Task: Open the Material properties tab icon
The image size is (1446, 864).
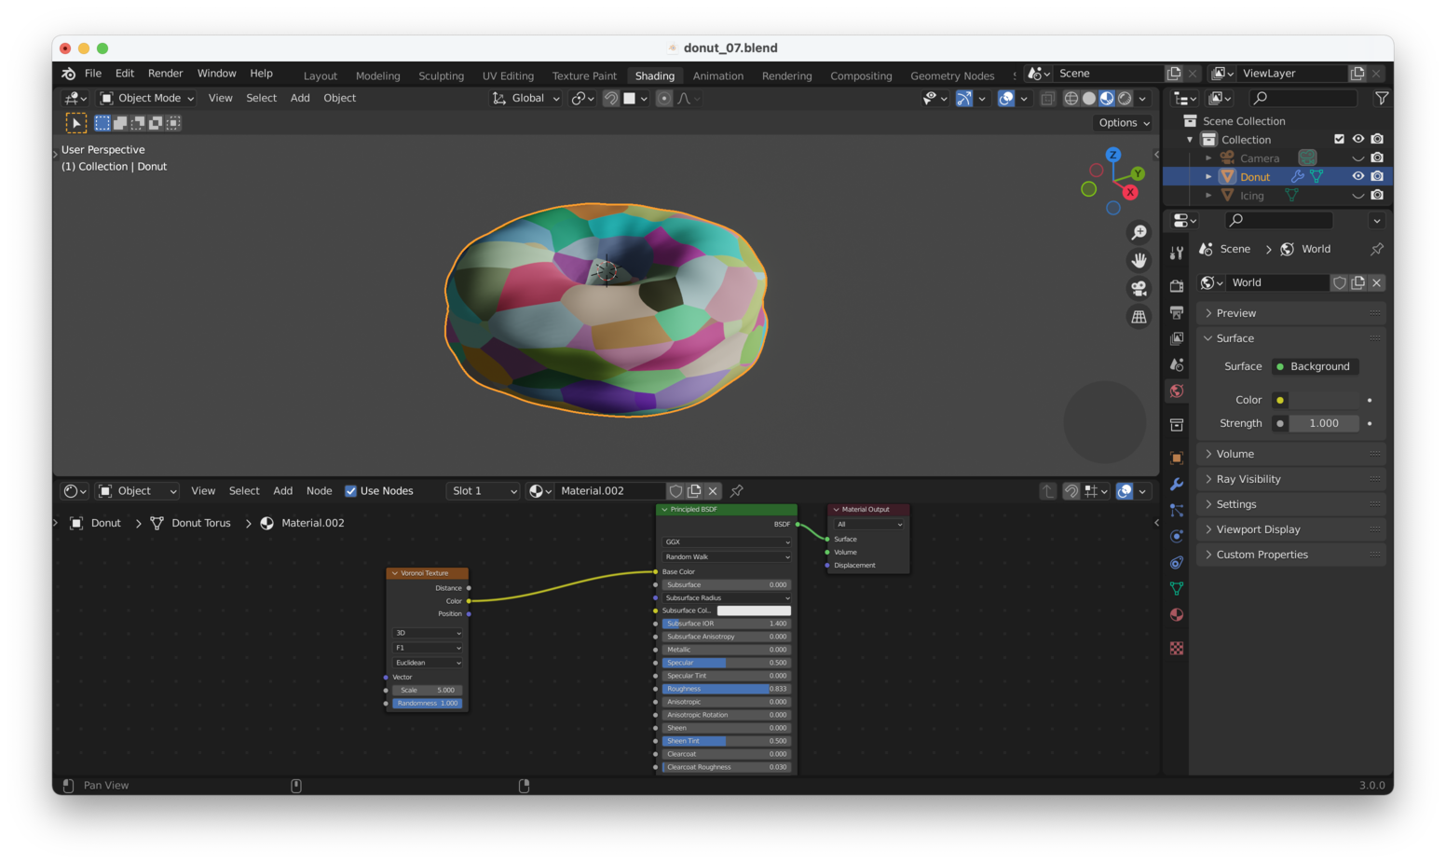Action: 1177,615
